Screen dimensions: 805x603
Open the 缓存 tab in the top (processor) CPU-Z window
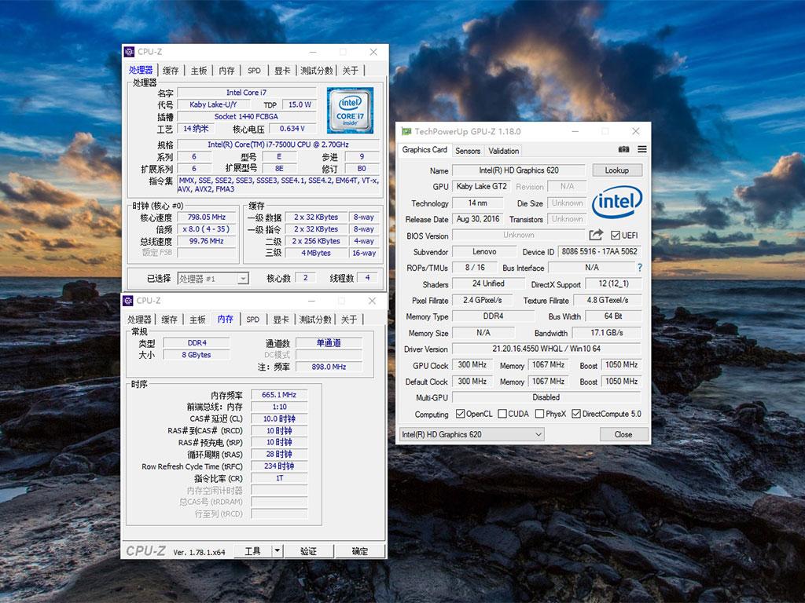coord(171,71)
